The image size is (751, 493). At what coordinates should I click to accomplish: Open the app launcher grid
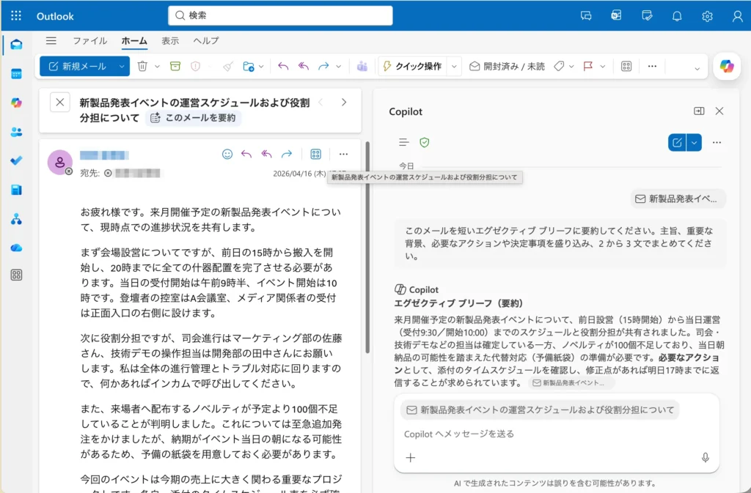pyautogui.click(x=16, y=16)
